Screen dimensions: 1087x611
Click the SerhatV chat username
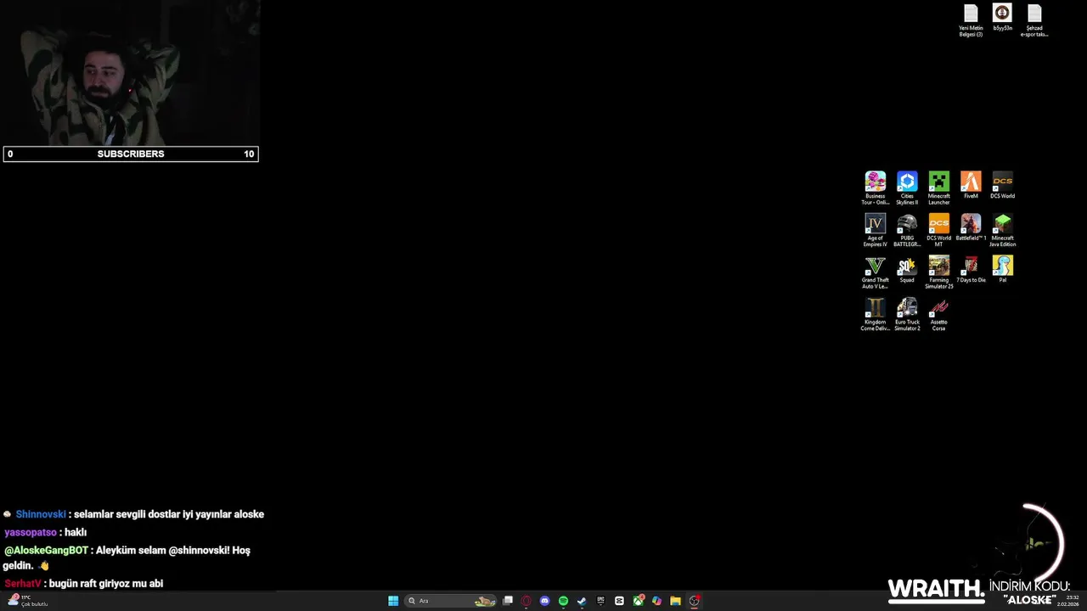pyautogui.click(x=23, y=584)
